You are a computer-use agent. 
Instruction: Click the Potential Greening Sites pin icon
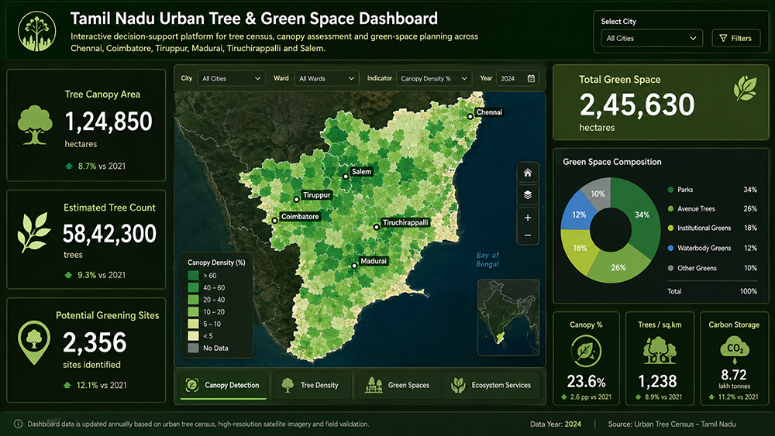[33, 342]
